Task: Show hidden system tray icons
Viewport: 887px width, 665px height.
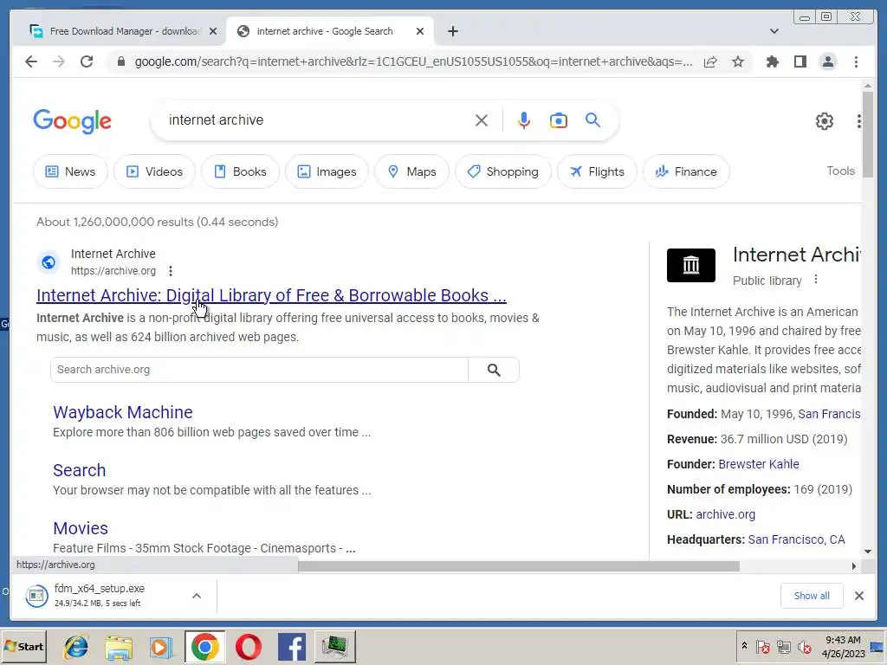Action: point(744,646)
